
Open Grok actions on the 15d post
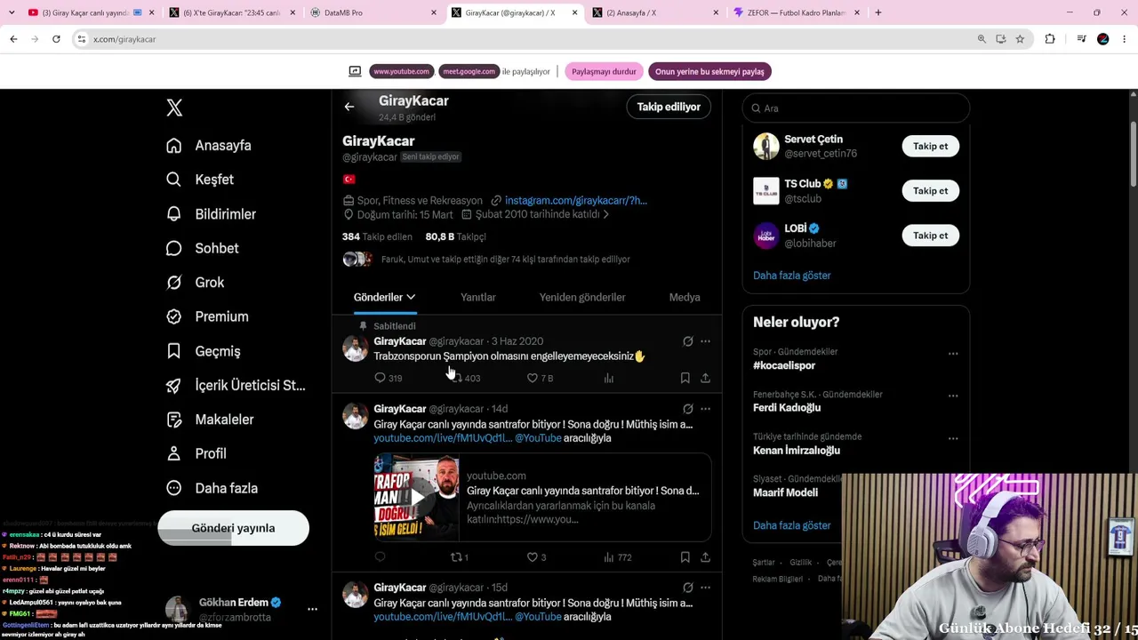687,588
